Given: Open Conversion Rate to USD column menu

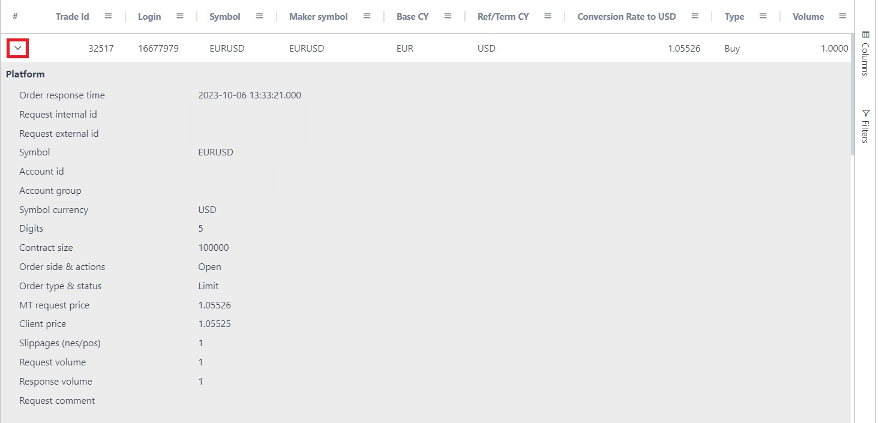Looking at the screenshot, I should pos(695,16).
